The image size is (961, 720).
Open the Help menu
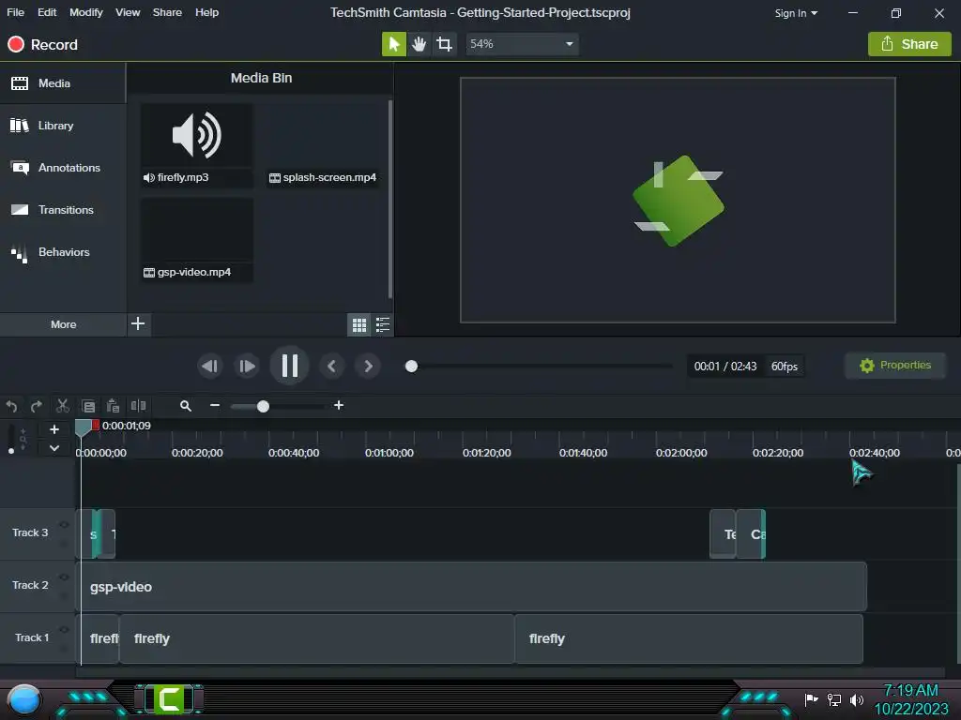point(206,12)
